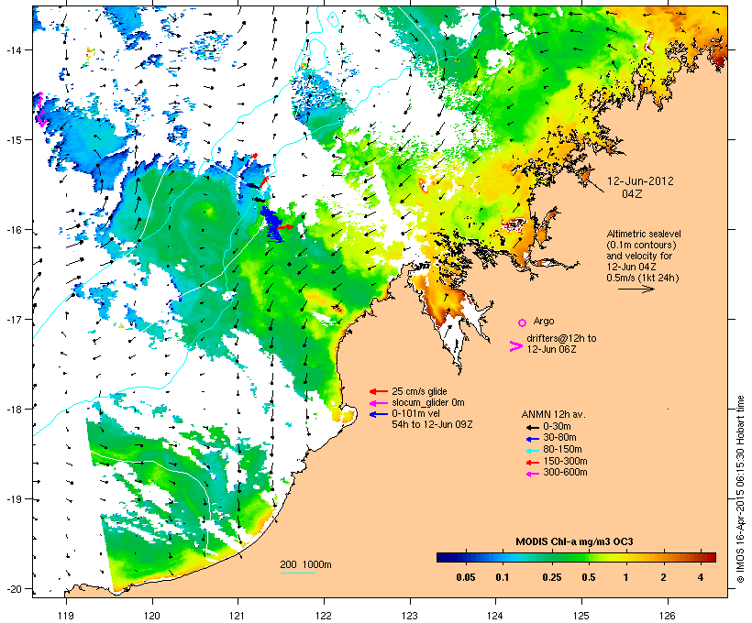Click the 'drifters@12h to' legend text

561,338
